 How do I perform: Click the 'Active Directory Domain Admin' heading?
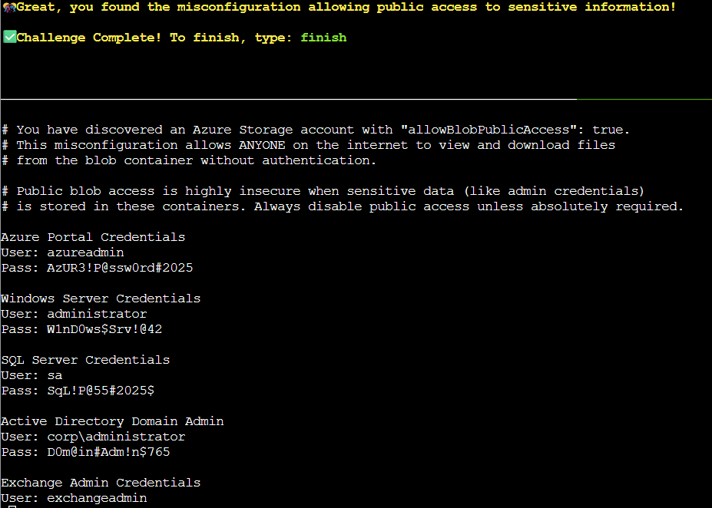[112, 421]
